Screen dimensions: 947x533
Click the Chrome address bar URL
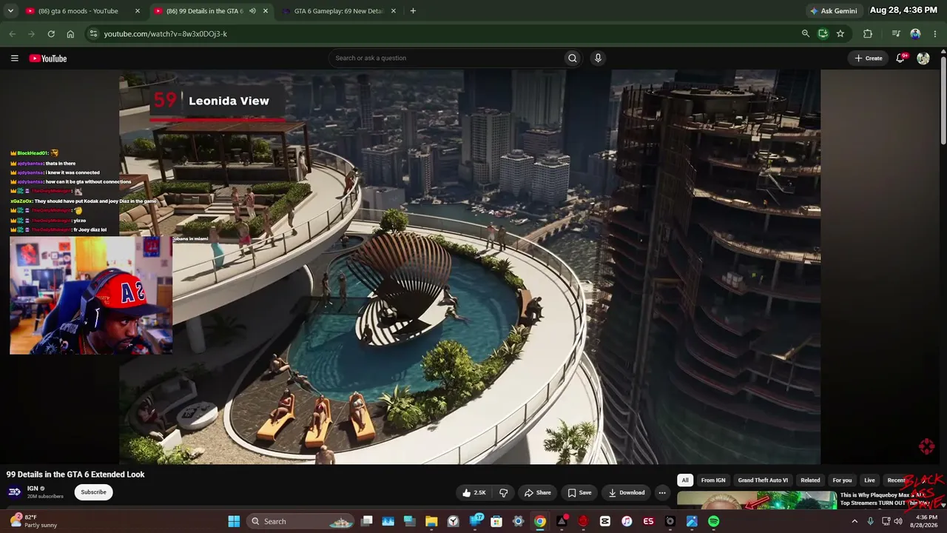166,33
